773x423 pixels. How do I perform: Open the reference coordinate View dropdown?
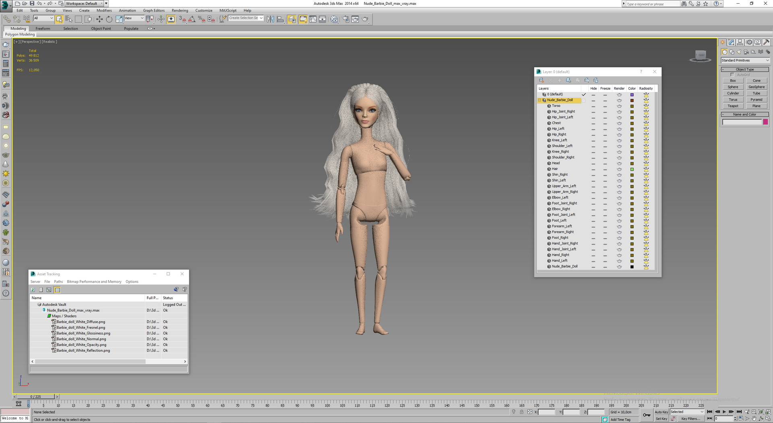(x=134, y=18)
